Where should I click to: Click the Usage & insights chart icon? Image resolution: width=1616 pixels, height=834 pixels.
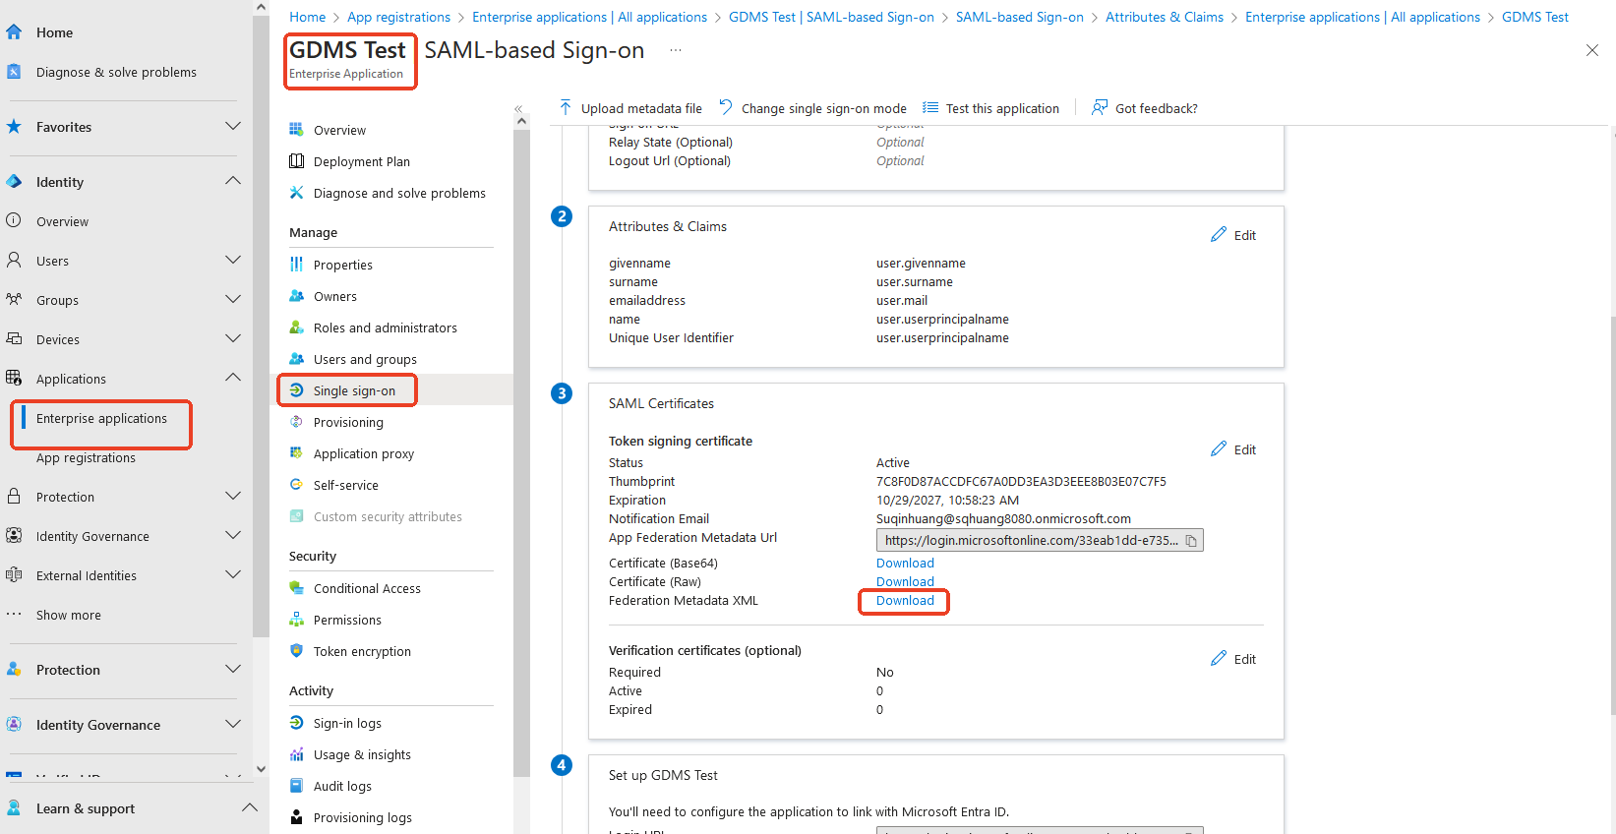pos(296,754)
